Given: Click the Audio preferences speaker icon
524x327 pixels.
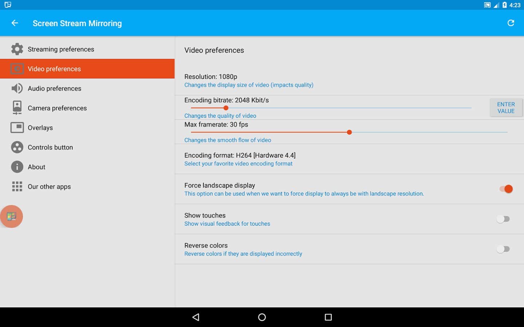Looking at the screenshot, I should point(17,88).
